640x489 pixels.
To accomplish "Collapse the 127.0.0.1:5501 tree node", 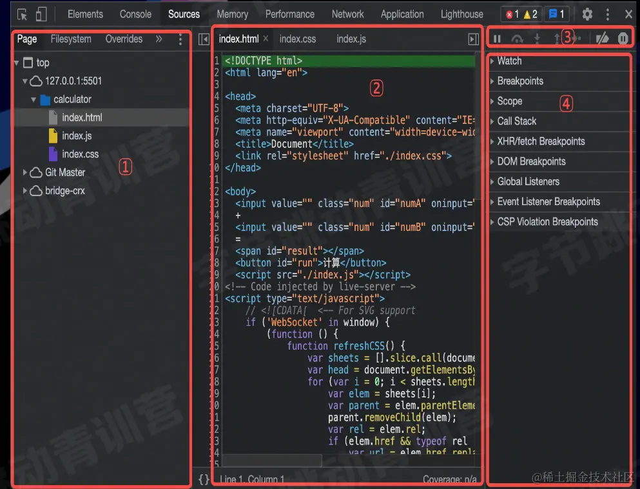I will pyautogui.click(x=25, y=81).
